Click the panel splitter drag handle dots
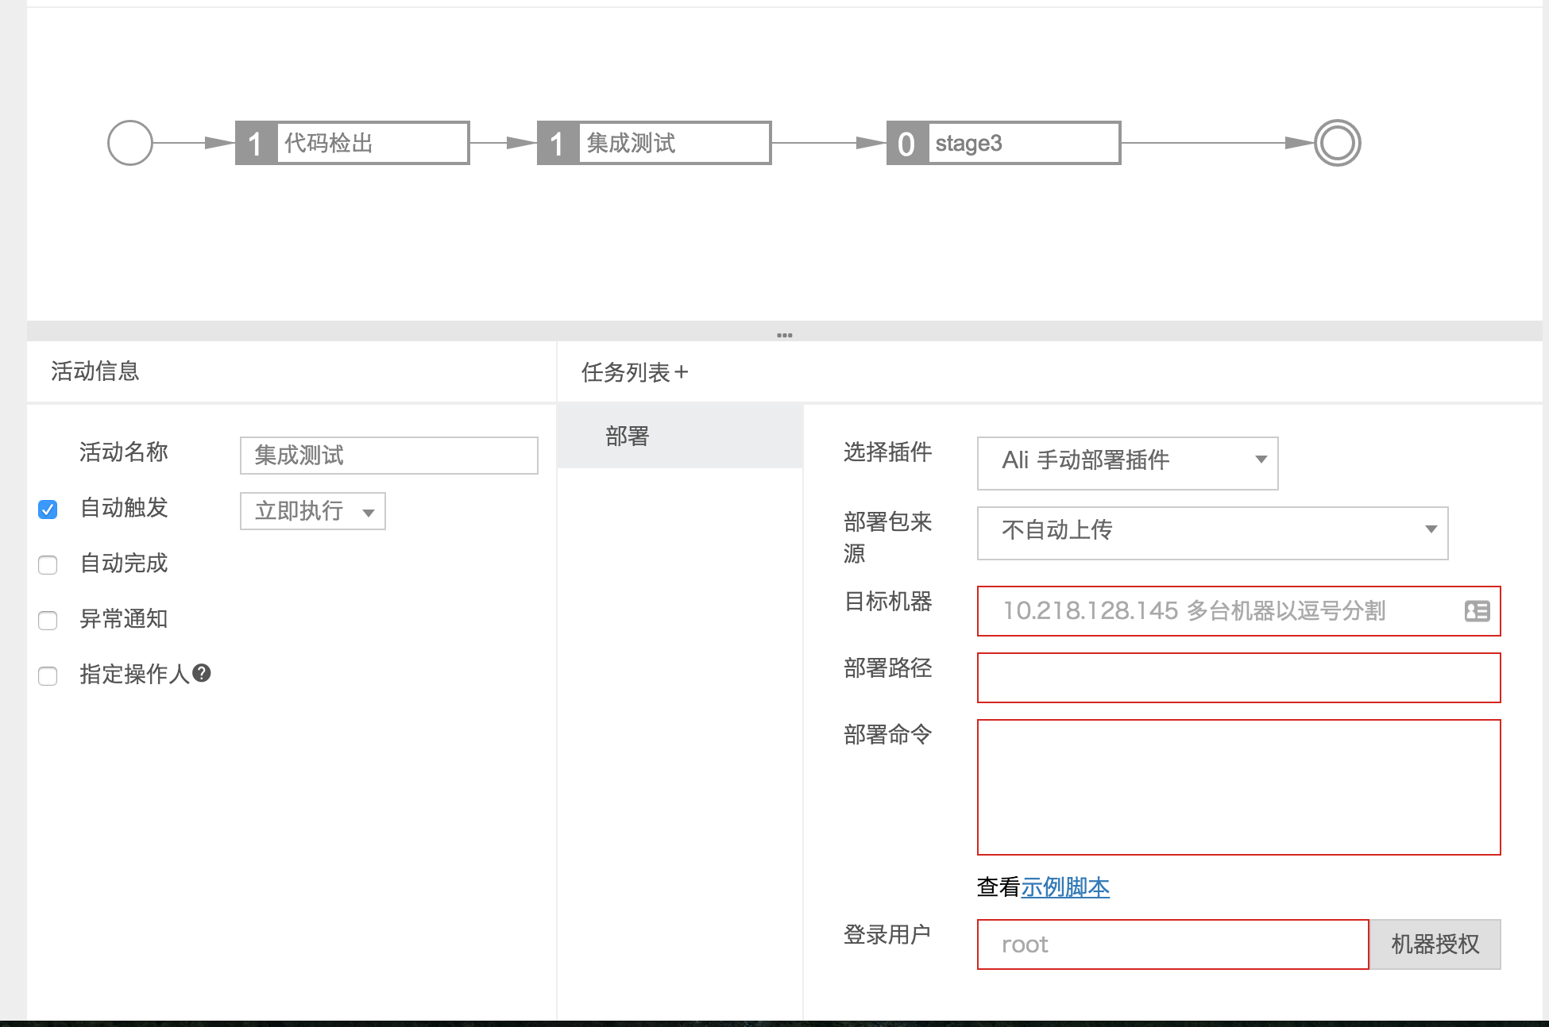The image size is (1549, 1027). coord(784,335)
